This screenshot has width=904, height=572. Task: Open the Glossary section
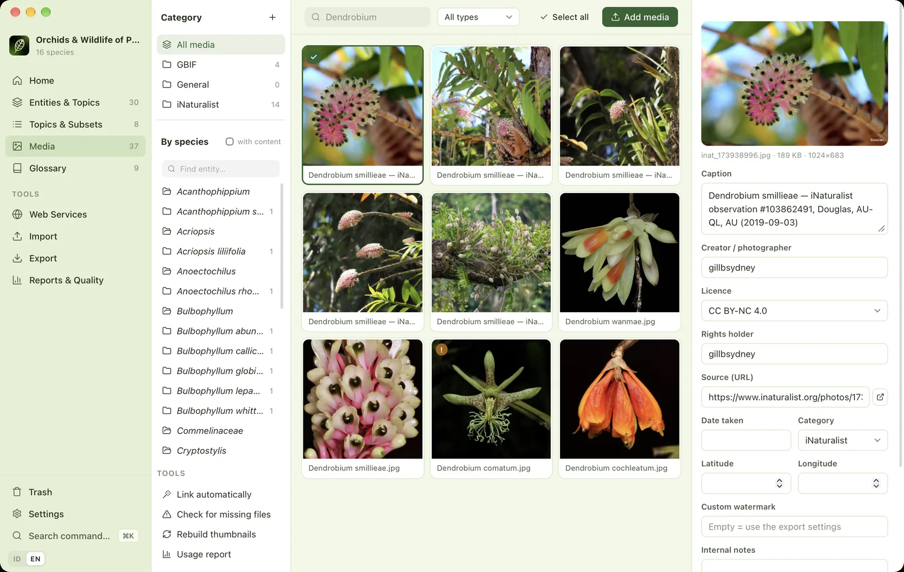pyautogui.click(x=75, y=168)
